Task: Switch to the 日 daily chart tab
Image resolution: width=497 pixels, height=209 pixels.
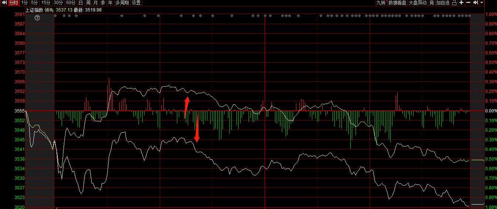Action: (x=81, y=3)
